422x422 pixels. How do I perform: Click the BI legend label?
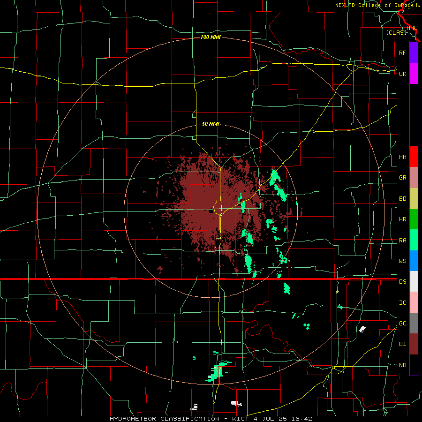point(403,344)
